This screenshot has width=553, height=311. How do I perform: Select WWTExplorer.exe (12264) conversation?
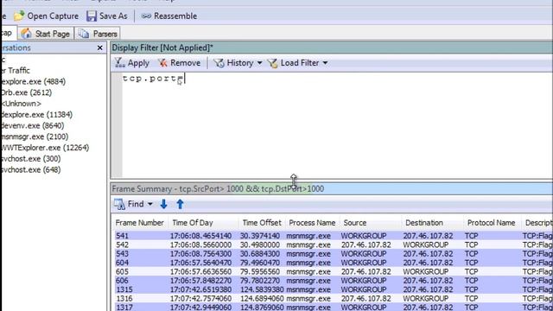coord(45,148)
